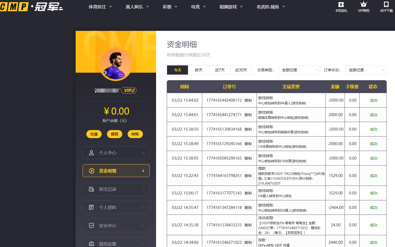This screenshot has width=395, height=247.
Task: Expand the 真人娱乐 navigation menu
Action: pyautogui.click(x=137, y=7)
